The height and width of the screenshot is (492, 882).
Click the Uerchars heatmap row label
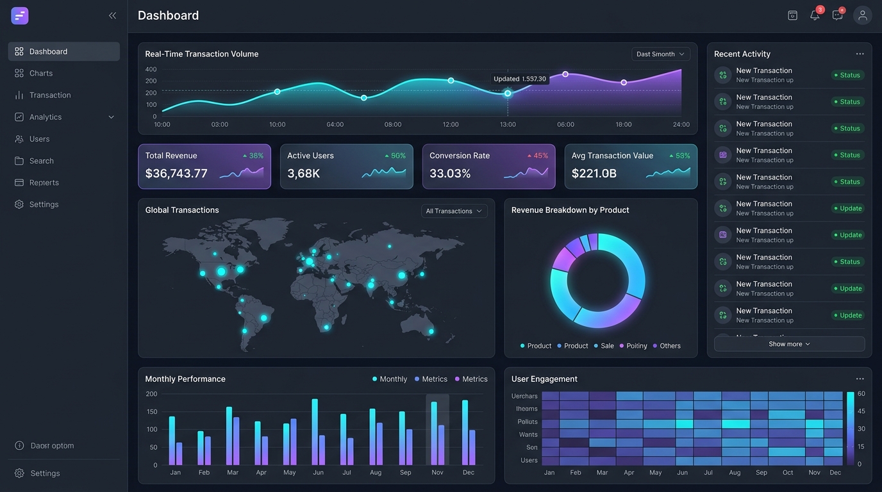point(524,396)
